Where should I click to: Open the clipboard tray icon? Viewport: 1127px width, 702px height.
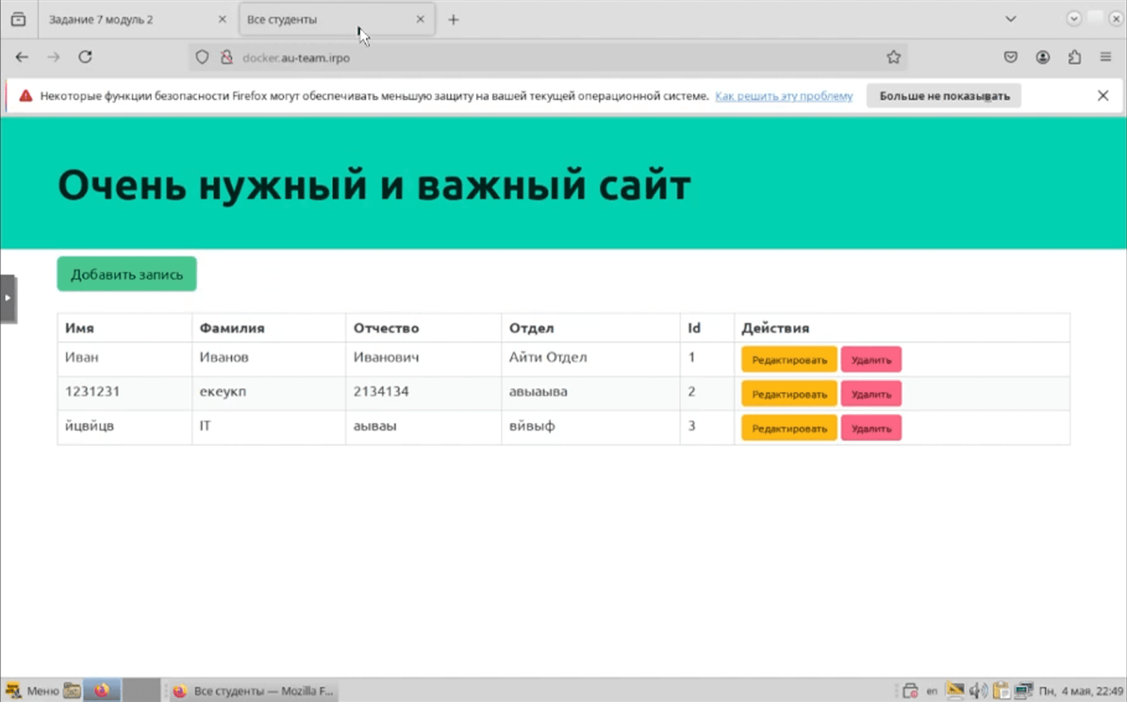tap(1001, 691)
